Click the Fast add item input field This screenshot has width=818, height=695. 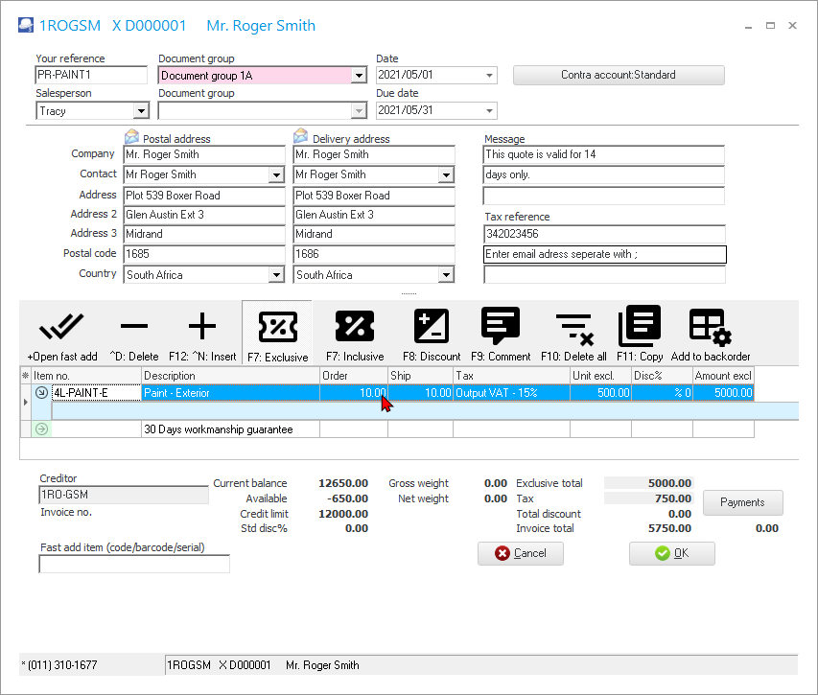pos(134,565)
